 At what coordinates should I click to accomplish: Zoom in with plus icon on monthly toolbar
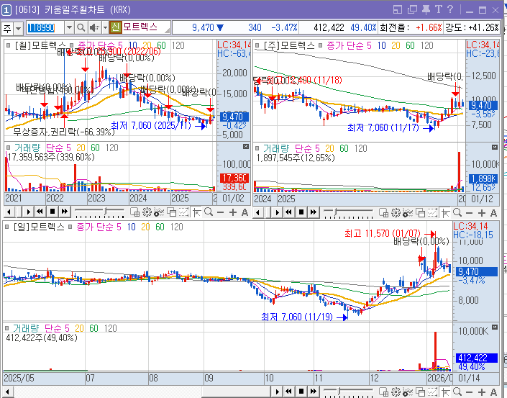pyautogui.click(x=233, y=212)
